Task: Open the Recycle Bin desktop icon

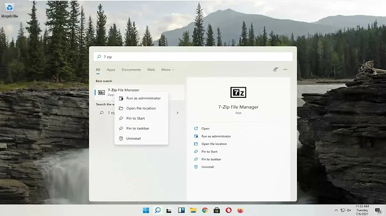Action: 10,10
